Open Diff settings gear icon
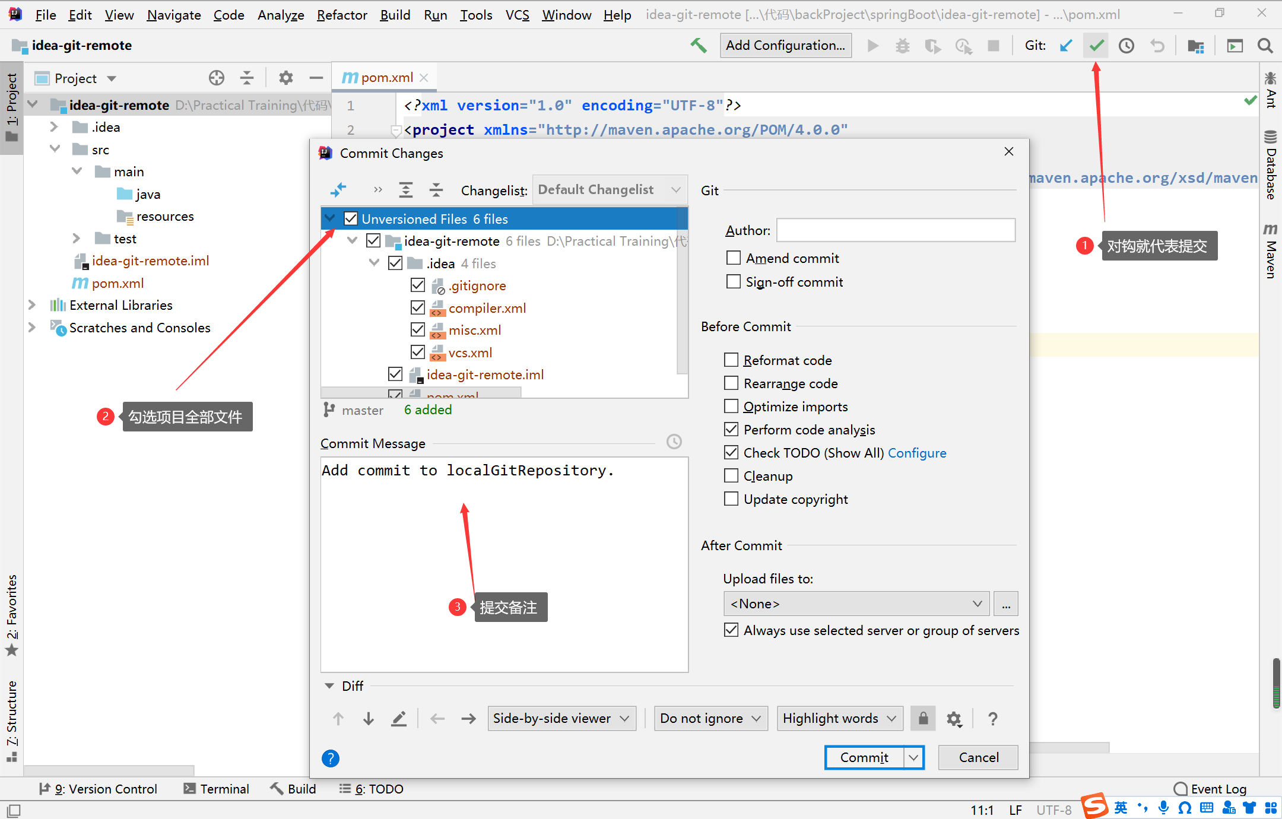The width and height of the screenshot is (1282, 819). (954, 719)
